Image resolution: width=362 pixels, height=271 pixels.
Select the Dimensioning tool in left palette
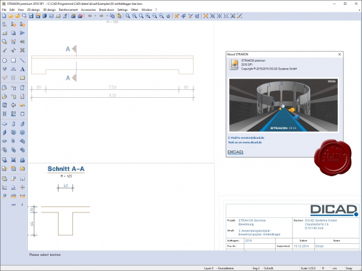[13, 69]
